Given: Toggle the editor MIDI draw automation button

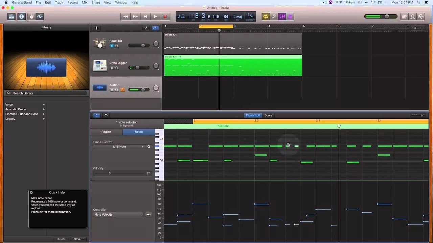Looking at the screenshot, I should [x=97, y=115].
